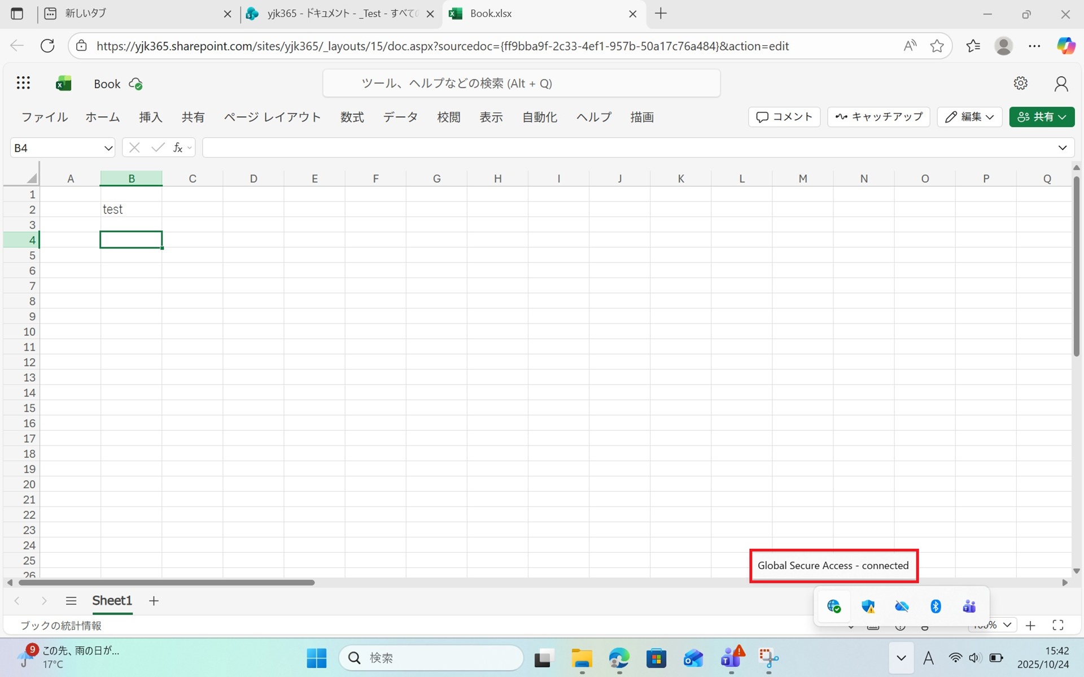Screen dimensions: 1084x677
Task: Open the settings gear in Excel header
Action: tap(1020, 84)
